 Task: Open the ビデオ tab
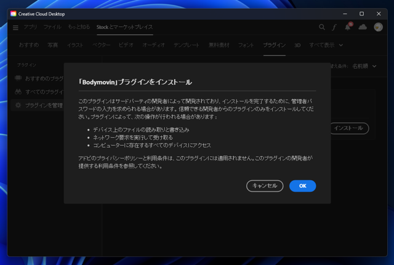[x=126, y=45]
